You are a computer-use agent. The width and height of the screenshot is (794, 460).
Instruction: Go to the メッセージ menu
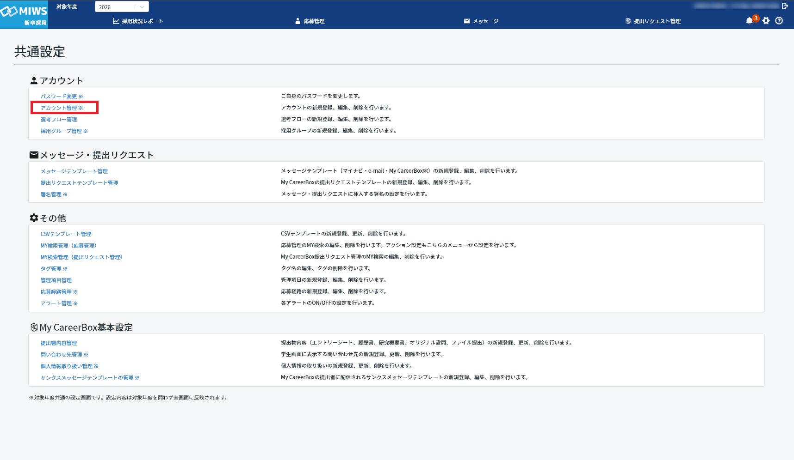pos(481,21)
